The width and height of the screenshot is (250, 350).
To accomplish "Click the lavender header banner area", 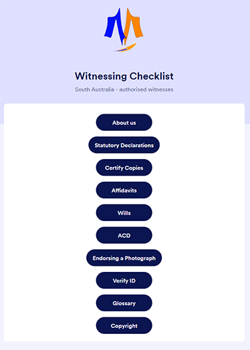I will (45, 56).
